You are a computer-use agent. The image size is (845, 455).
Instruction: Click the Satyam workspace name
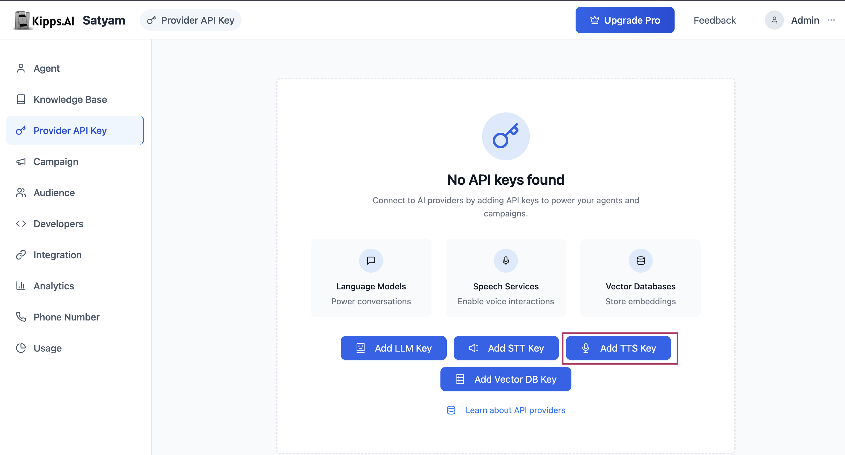104,20
